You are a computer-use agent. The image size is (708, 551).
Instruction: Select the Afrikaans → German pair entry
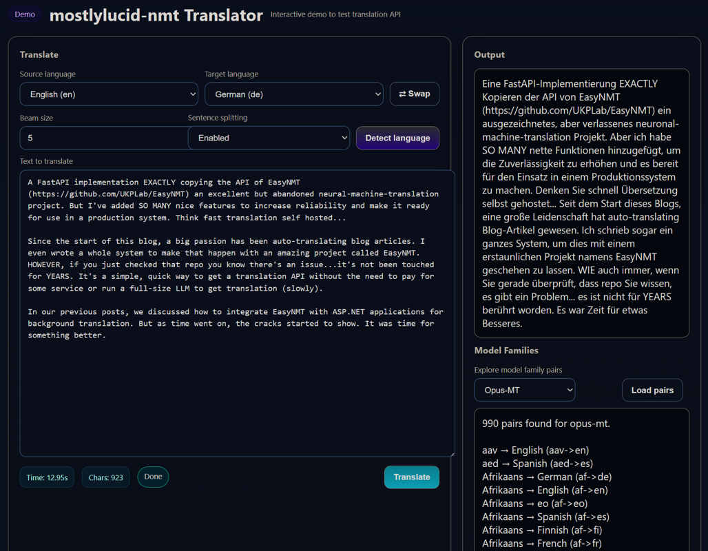click(547, 477)
